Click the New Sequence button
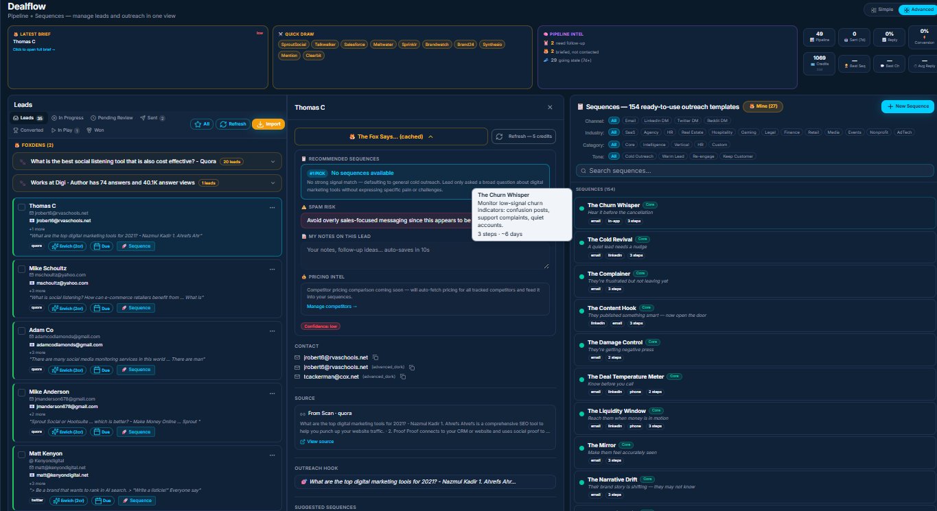This screenshot has width=937, height=511. (x=906, y=107)
